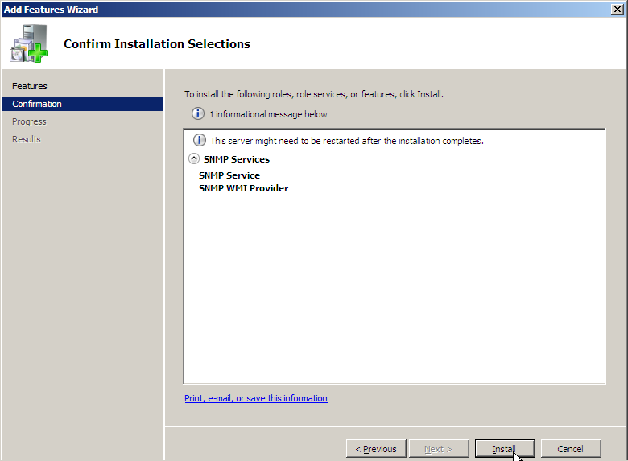Click the Progress step in sidebar
628x461 pixels.
tap(29, 121)
